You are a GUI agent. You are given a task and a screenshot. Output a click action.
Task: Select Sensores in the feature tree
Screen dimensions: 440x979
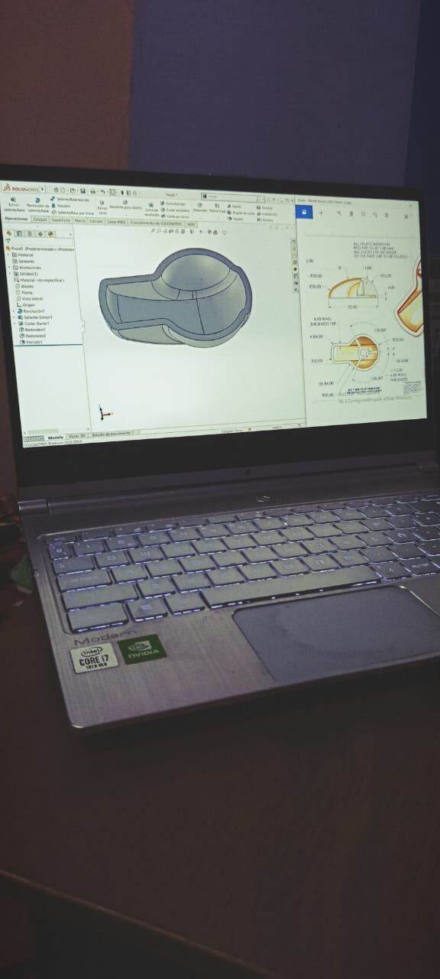tap(24, 261)
